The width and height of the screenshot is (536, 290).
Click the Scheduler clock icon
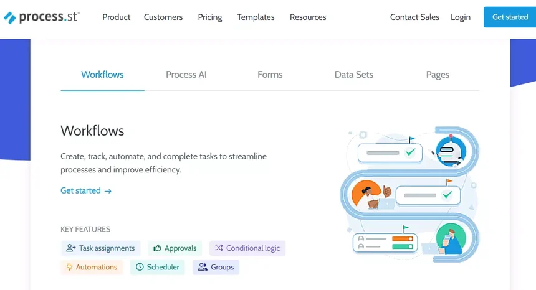point(140,268)
